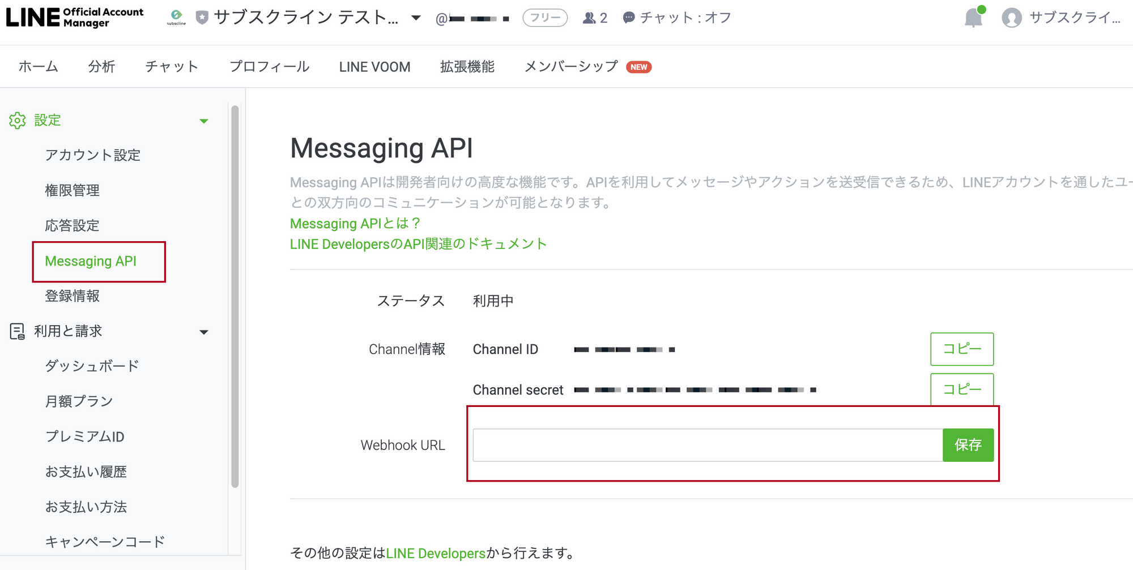Screen dimensions: 1133x570
Task: Click the 利用と請求 section label
Action: click(68, 331)
